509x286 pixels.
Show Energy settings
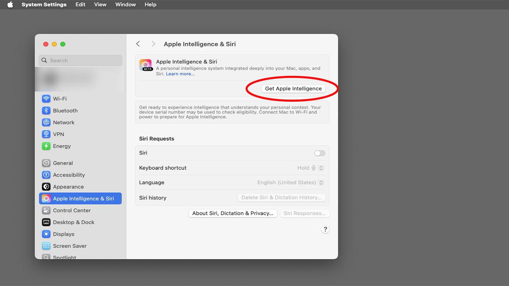point(80,146)
